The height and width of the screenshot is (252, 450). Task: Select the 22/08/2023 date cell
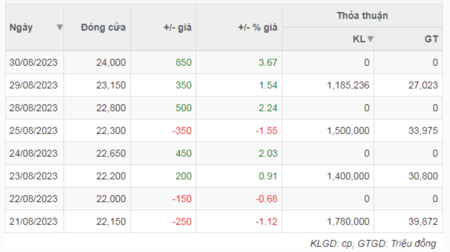point(33,199)
